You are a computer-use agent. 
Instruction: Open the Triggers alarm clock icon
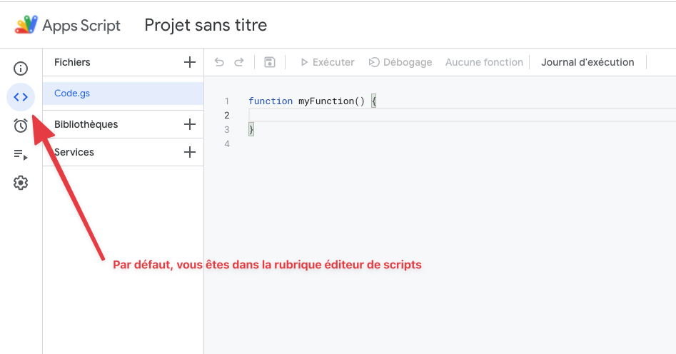click(x=21, y=126)
